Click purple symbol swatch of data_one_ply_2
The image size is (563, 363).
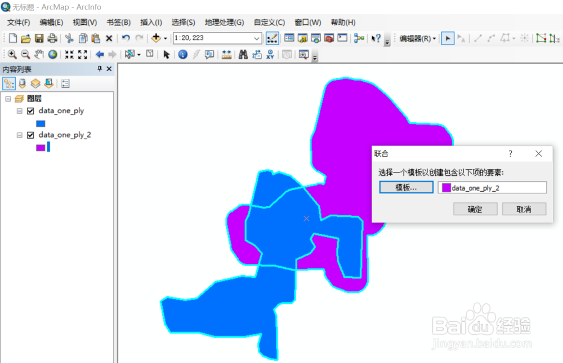click(41, 148)
